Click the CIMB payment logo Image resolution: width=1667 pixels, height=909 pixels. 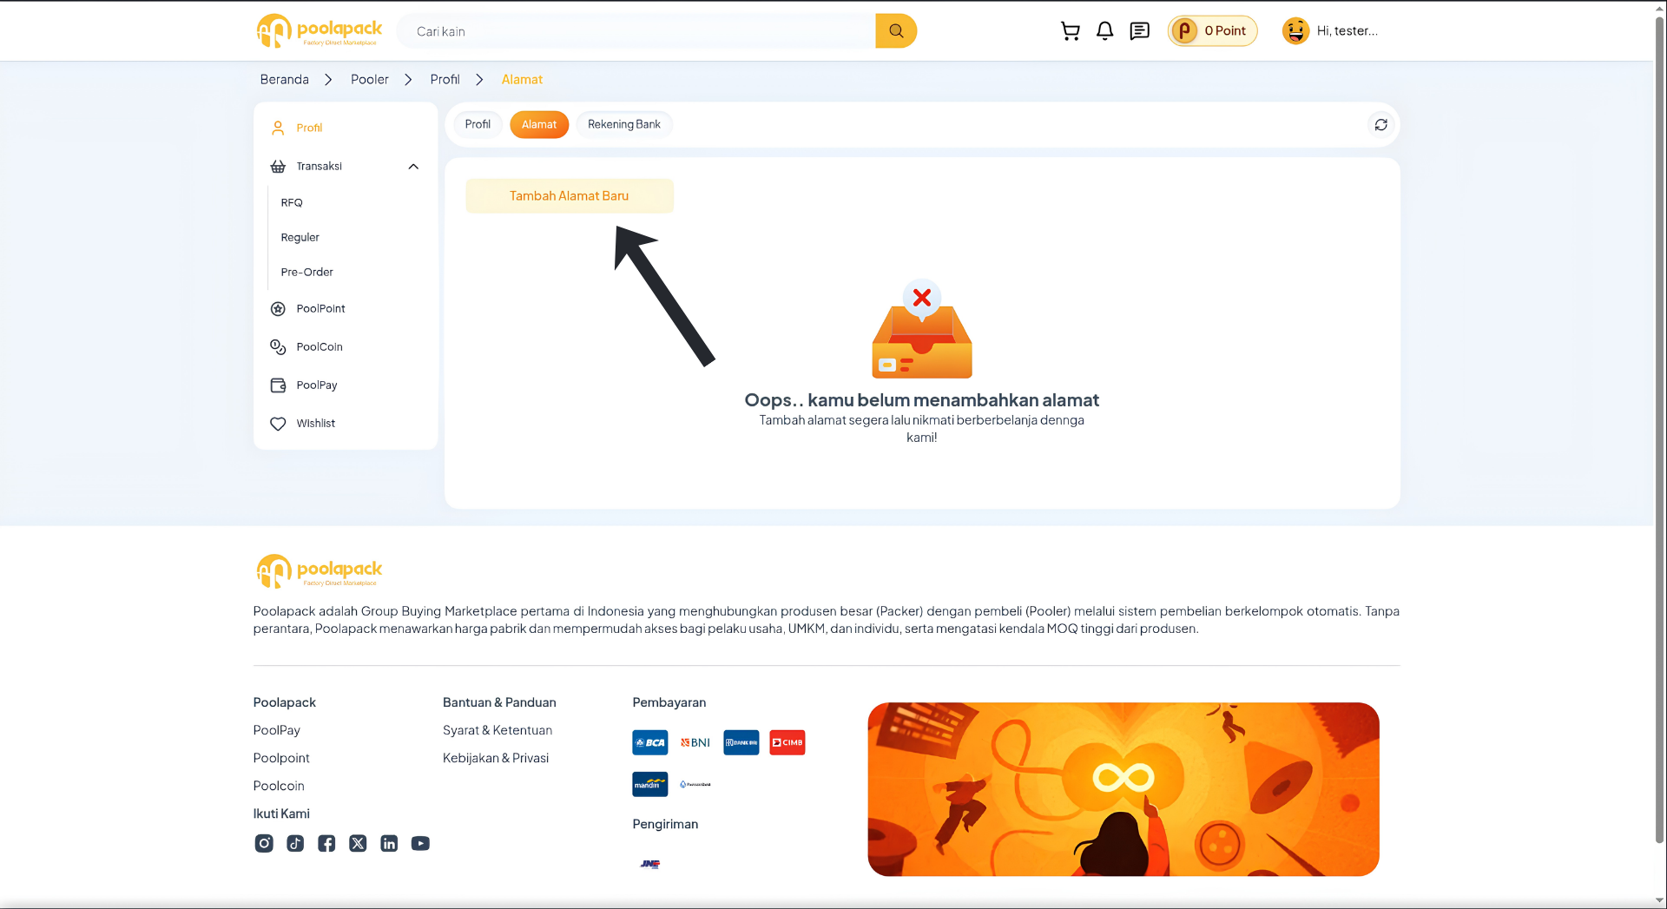click(787, 742)
